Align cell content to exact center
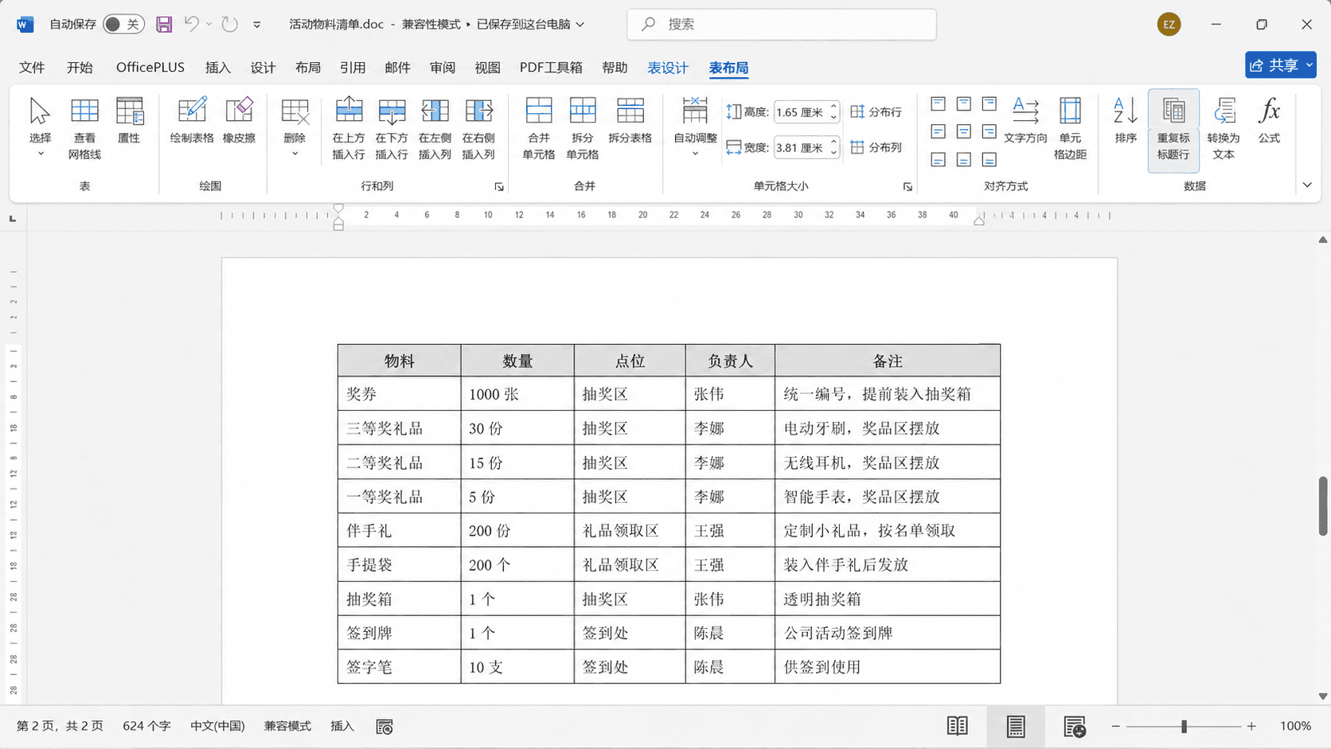This screenshot has height=749, width=1331. (964, 131)
